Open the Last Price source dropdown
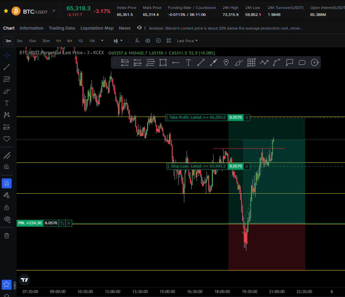 pos(187,41)
